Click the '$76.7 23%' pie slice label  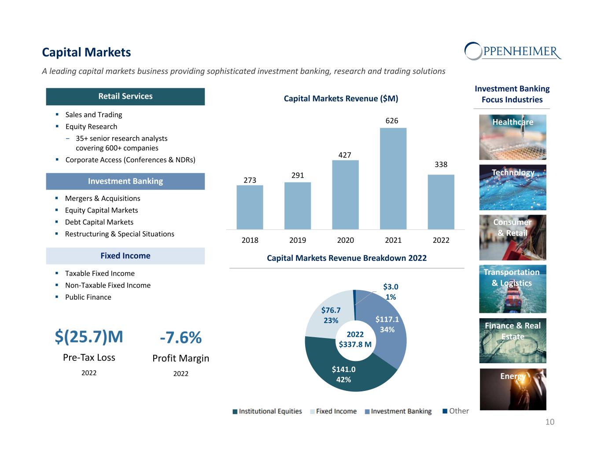pos(331,315)
